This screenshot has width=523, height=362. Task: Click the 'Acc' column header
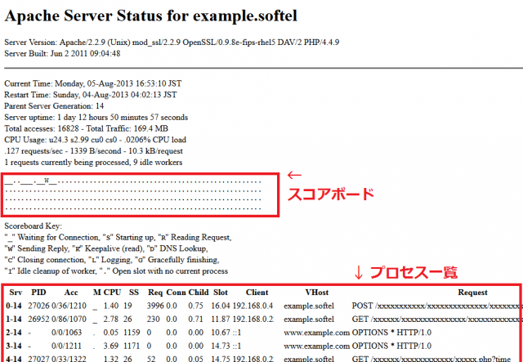click(x=71, y=293)
